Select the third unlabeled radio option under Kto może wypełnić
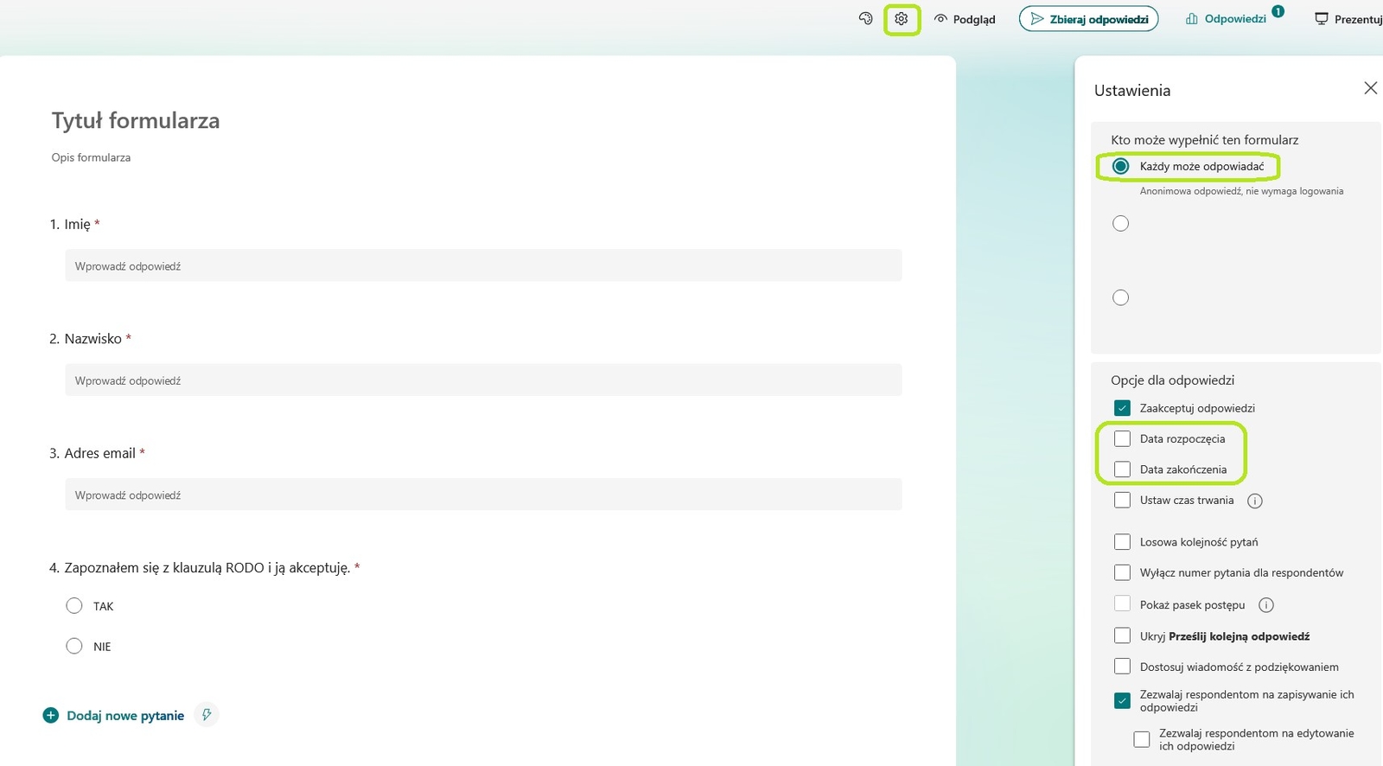1383x766 pixels. click(1120, 297)
